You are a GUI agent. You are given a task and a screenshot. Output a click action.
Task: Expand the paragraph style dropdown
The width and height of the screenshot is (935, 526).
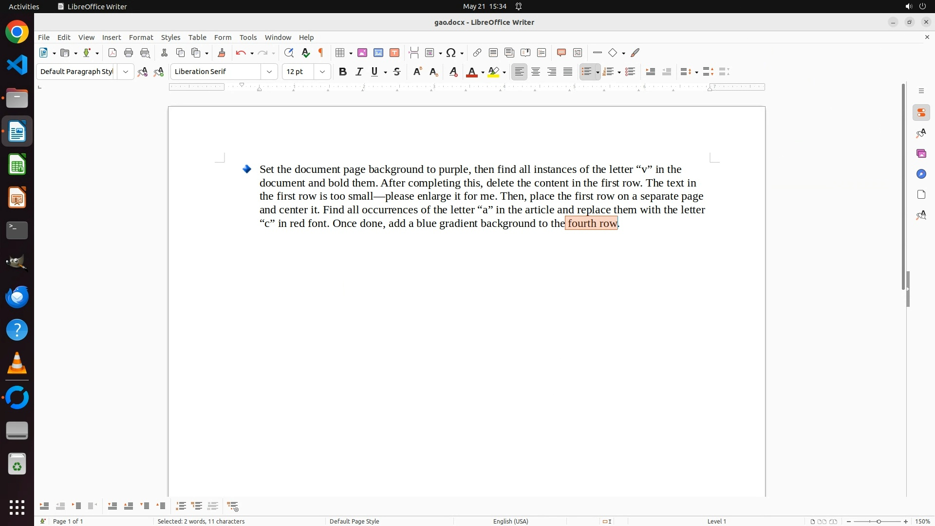(x=126, y=72)
